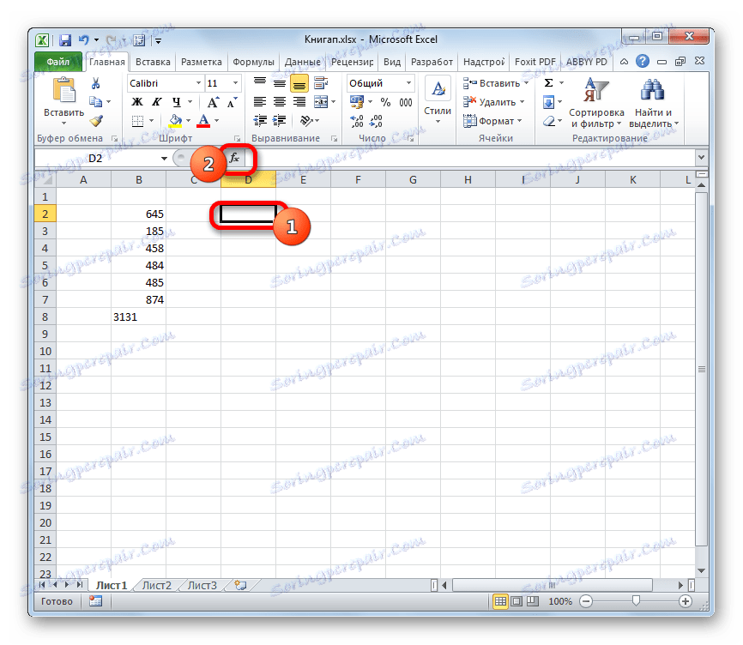Switch to the Вид ribbon tab

(x=392, y=62)
